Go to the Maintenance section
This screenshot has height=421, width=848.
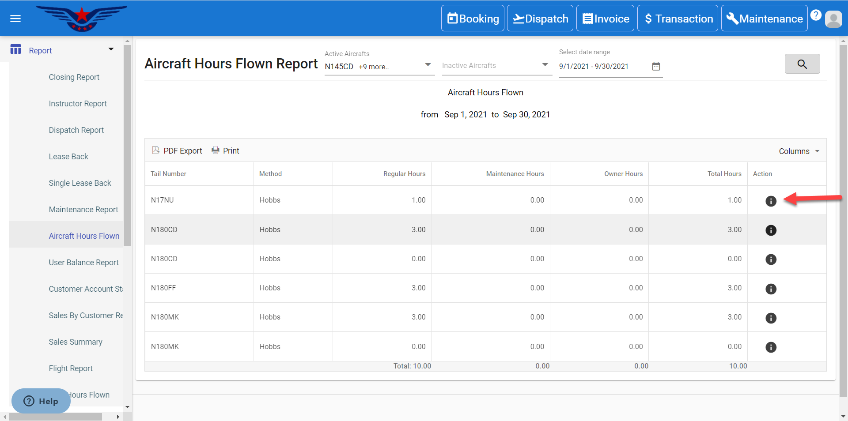coord(764,19)
